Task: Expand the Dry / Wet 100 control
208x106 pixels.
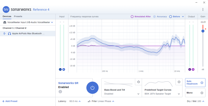Action: click(x=203, y=101)
